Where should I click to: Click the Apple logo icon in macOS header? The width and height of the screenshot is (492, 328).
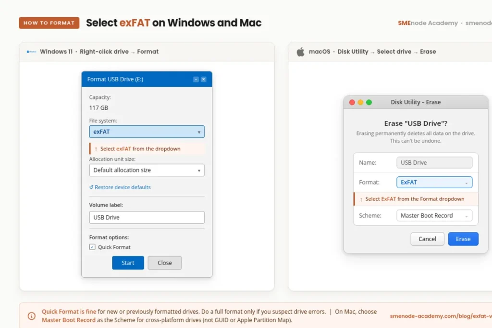click(301, 51)
